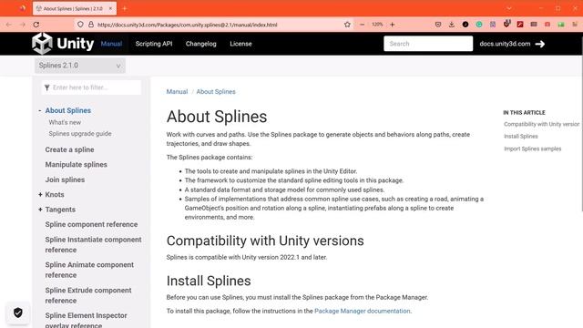The height and width of the screenshot is (328, 583).
Task: Open the Firefox downloads icon
Action: click(x=452, y=25)
